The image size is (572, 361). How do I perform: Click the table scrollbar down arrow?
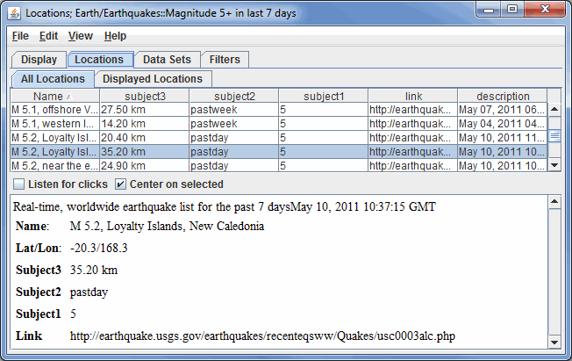coord(554,165)
